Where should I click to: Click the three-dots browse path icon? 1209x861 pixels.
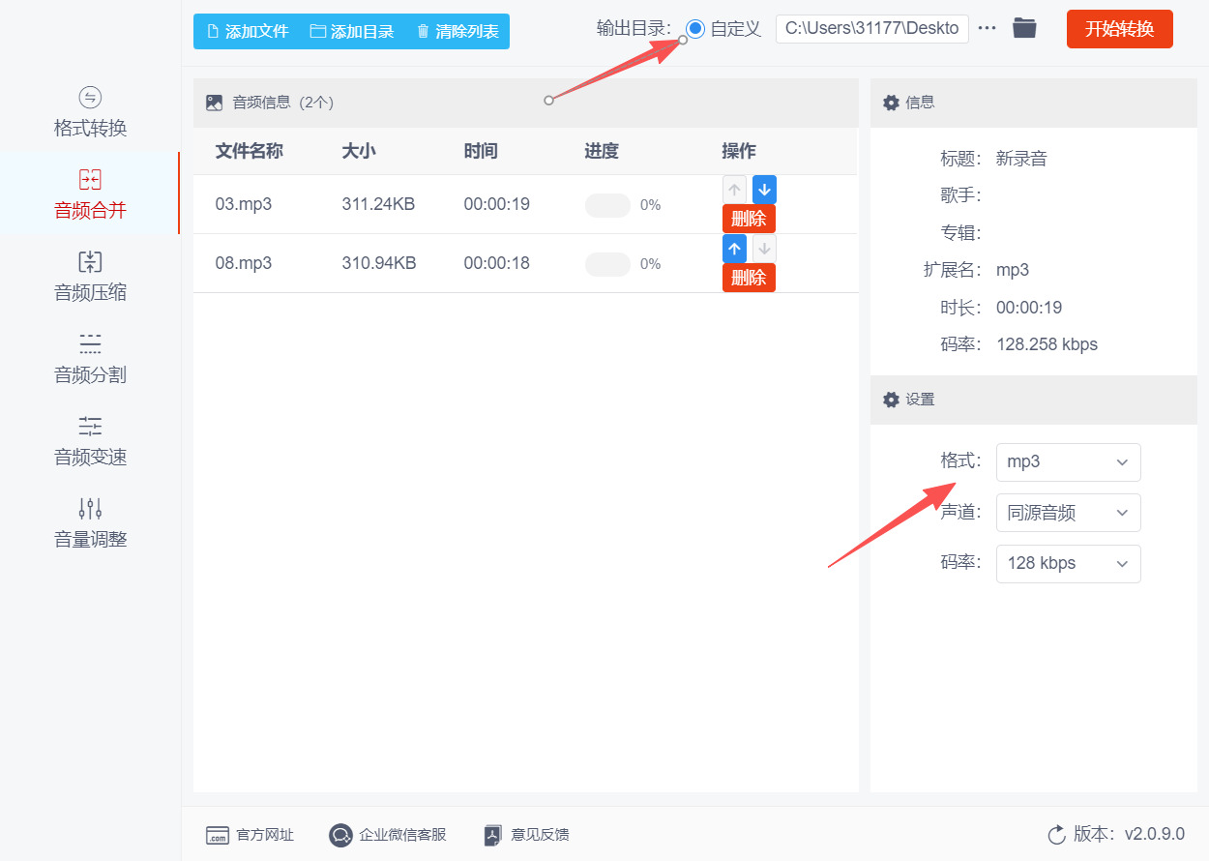[987, 29]
